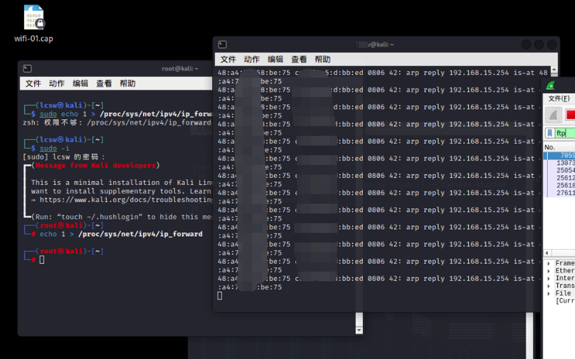575x359 pixels.
Task: Expand the Frame tree row
Action: coord(548,263)
